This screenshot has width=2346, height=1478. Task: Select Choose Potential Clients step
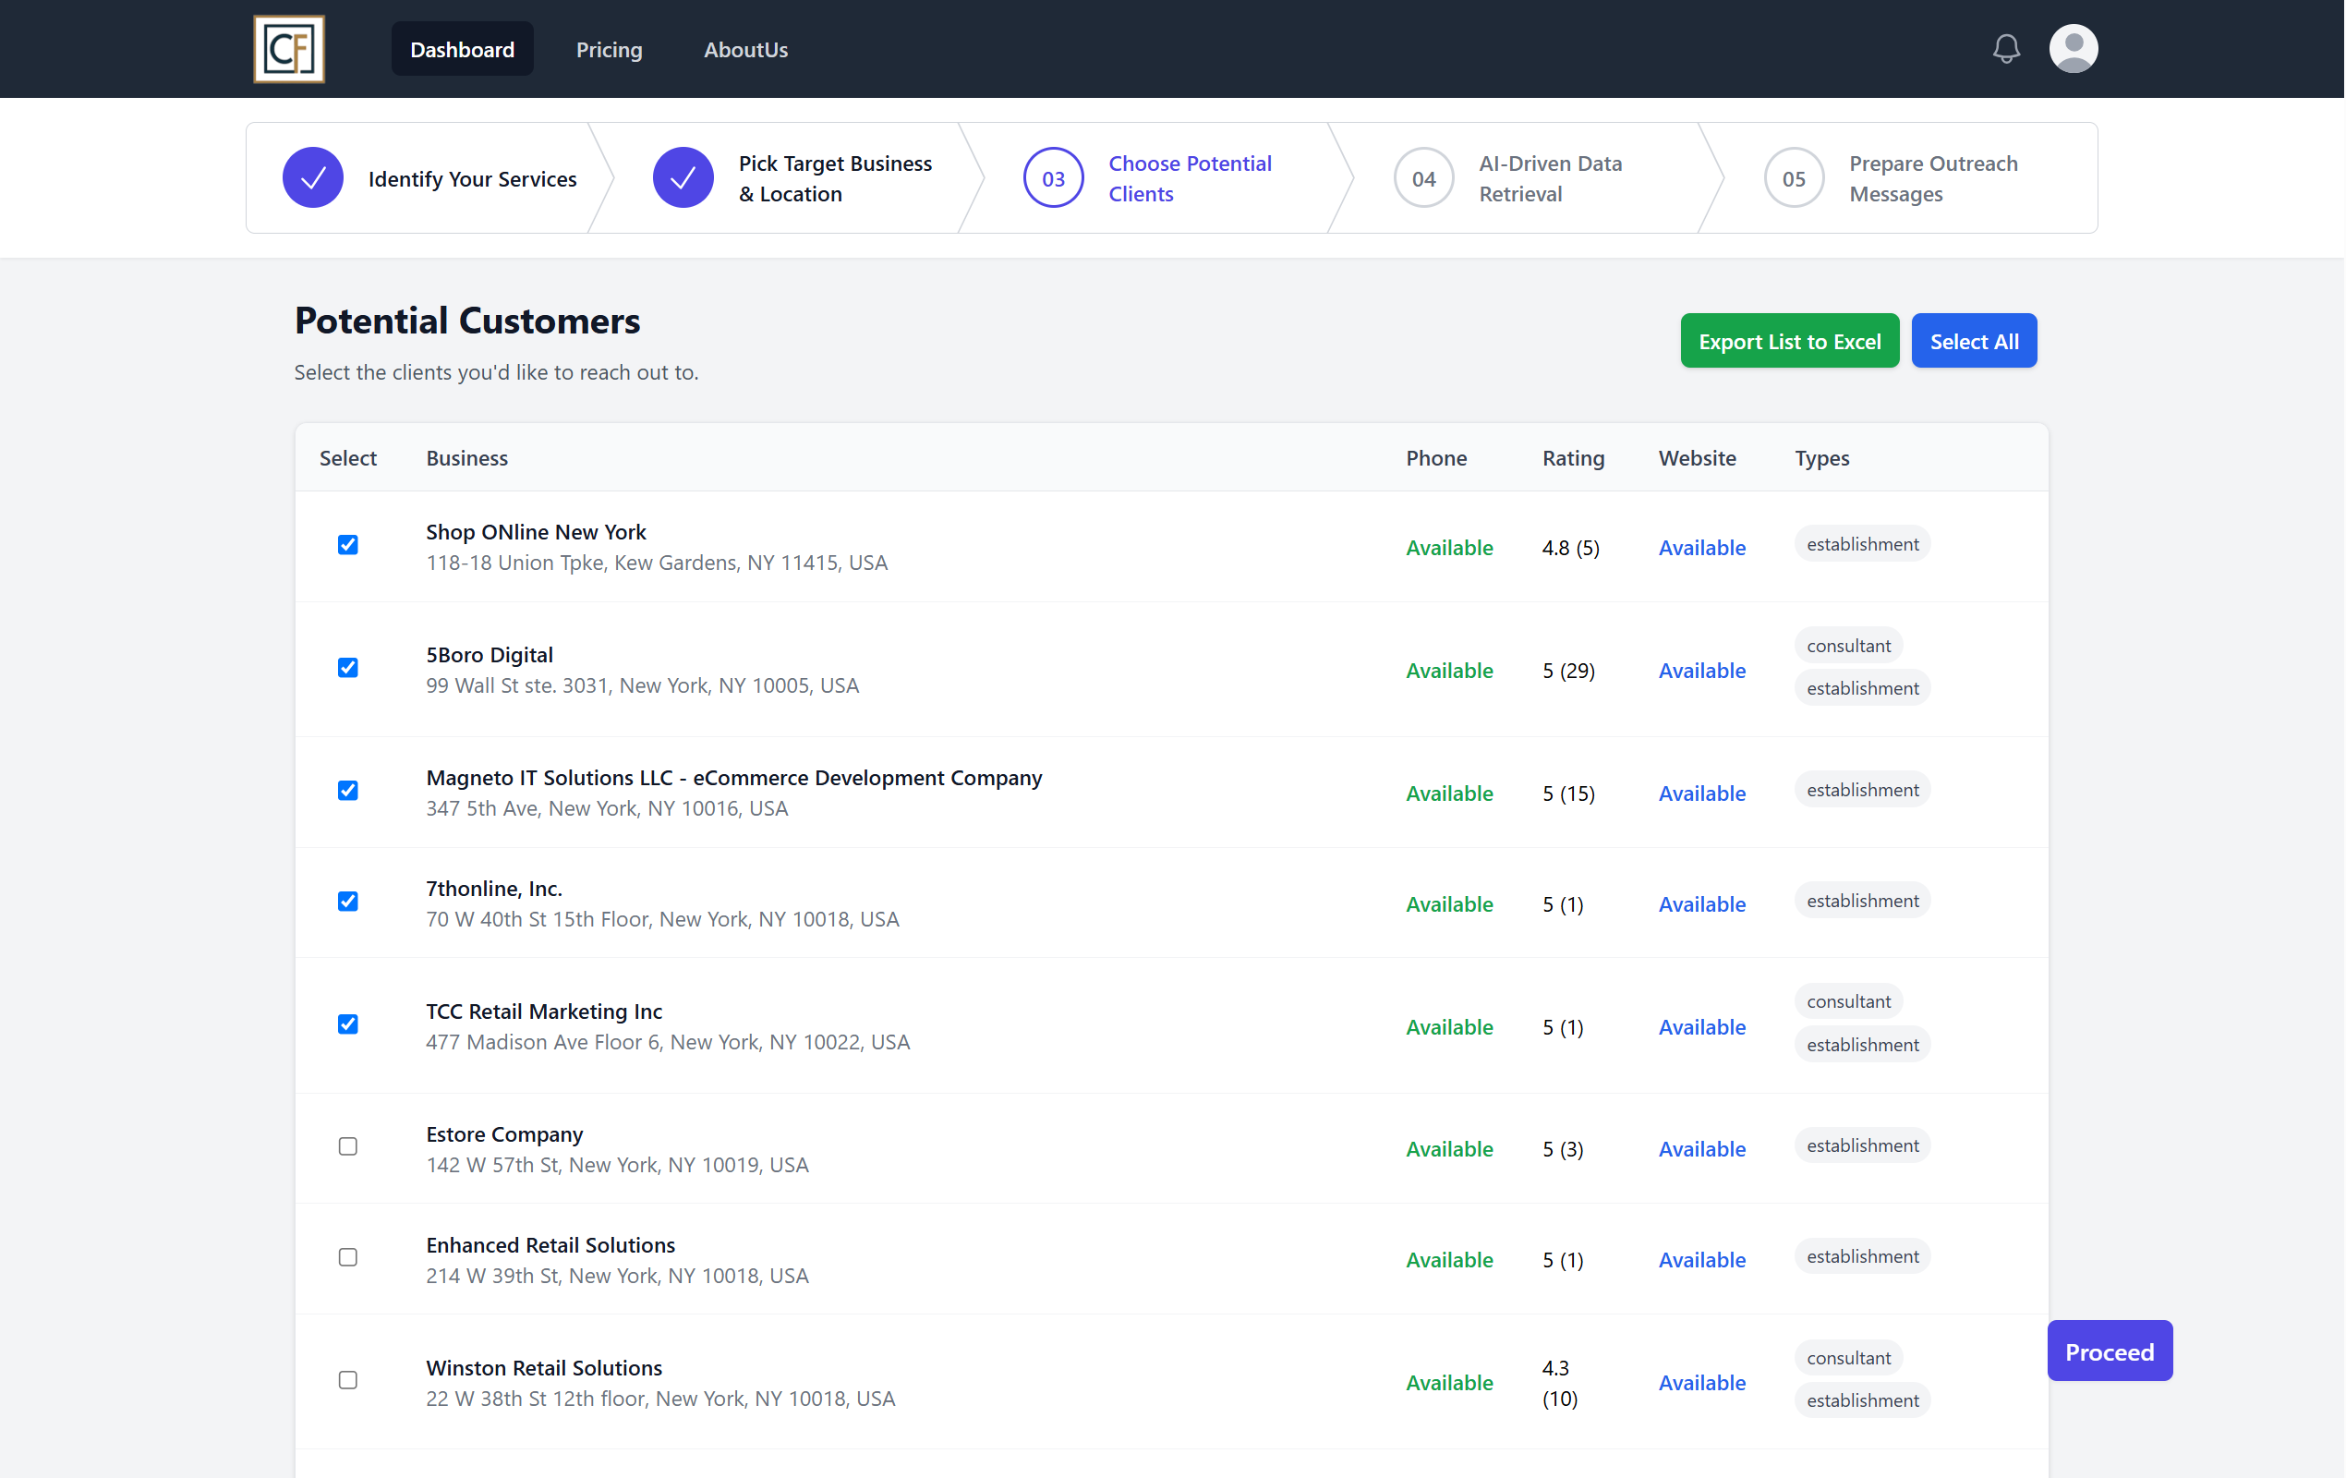click(x=1190, y=178)
